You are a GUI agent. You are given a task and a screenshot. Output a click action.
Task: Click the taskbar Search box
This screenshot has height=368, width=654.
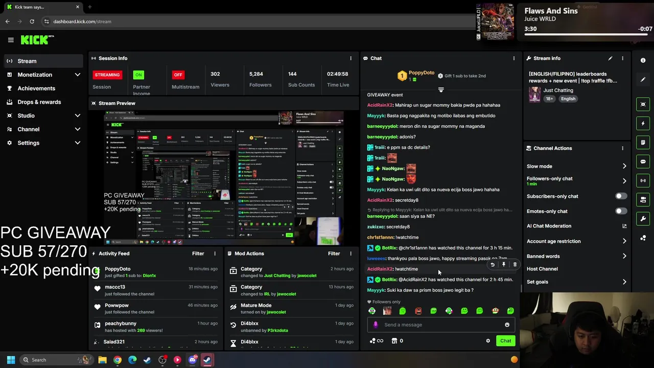click(56, 360)
